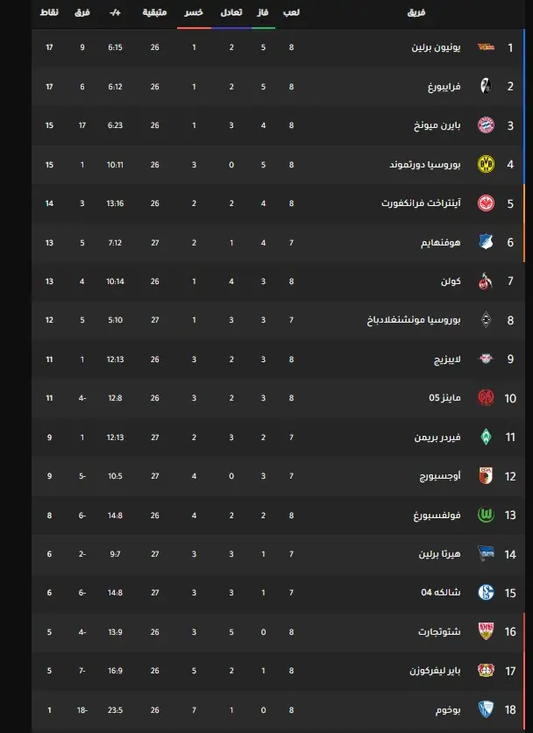Viewport: 533px width, 733px height.
Task: Open team link يونيون برلين
Action: 433,46
